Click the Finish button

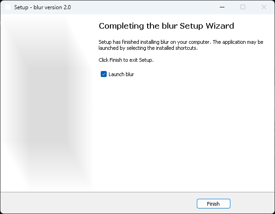213,204
